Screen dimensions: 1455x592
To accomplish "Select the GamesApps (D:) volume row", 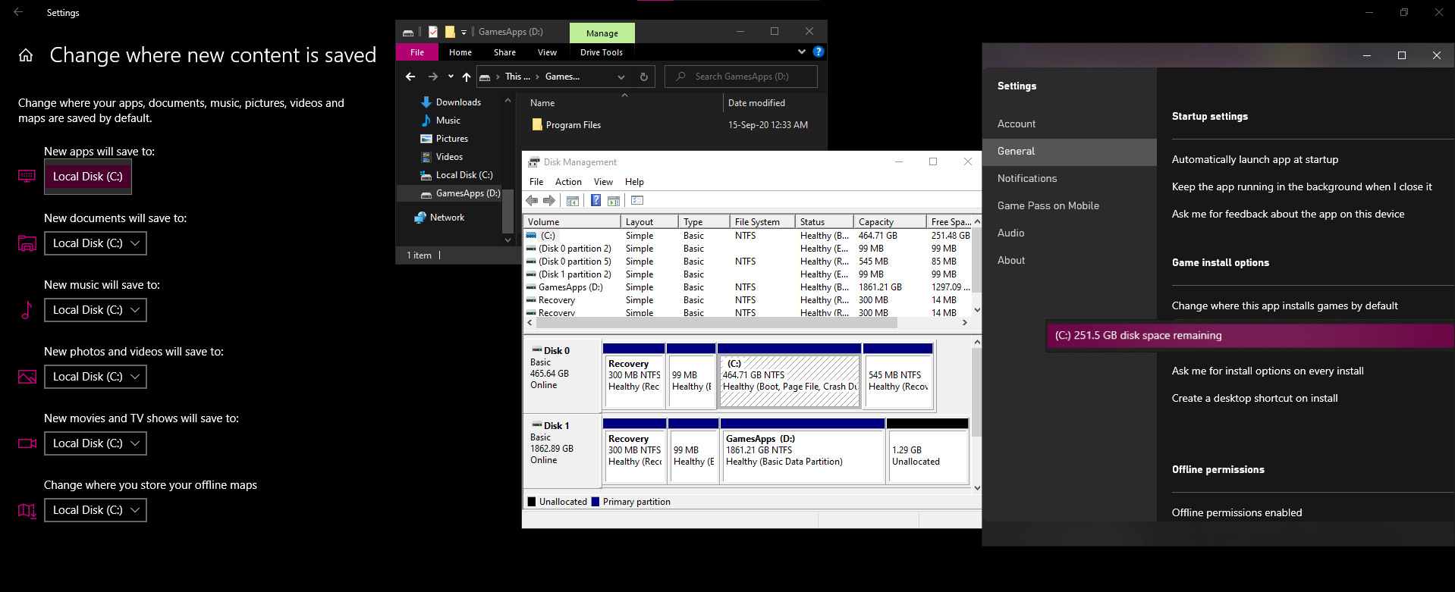I will 747,287.
